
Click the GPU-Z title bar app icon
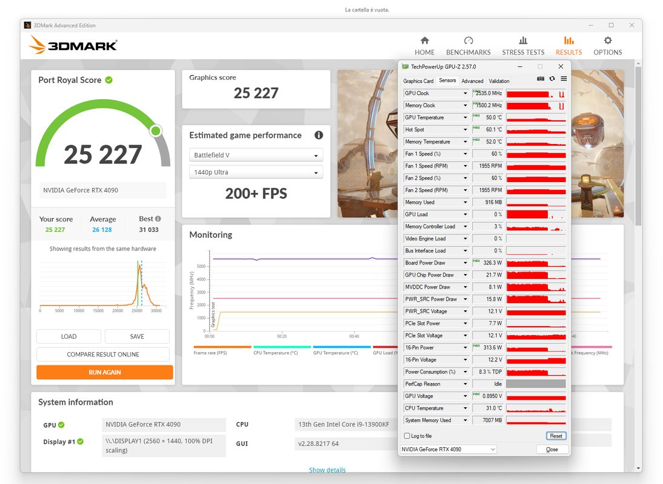point(405,67)
